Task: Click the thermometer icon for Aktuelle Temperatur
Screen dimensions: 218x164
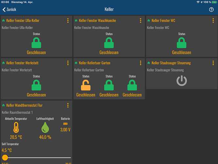Action: 16,128
